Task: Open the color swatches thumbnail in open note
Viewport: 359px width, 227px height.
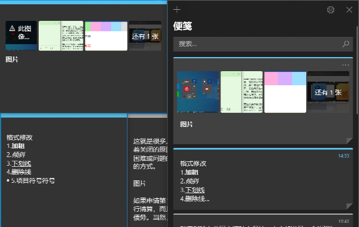Action: 106,36
